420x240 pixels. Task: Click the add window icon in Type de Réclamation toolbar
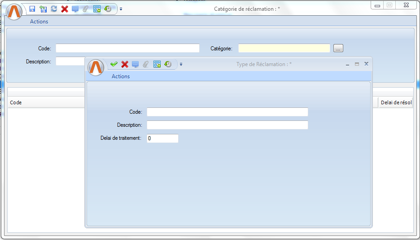point(157,64)
